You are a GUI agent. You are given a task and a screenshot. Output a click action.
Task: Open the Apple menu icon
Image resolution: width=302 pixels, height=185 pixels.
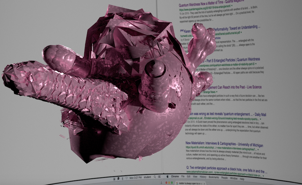[167, 176]
